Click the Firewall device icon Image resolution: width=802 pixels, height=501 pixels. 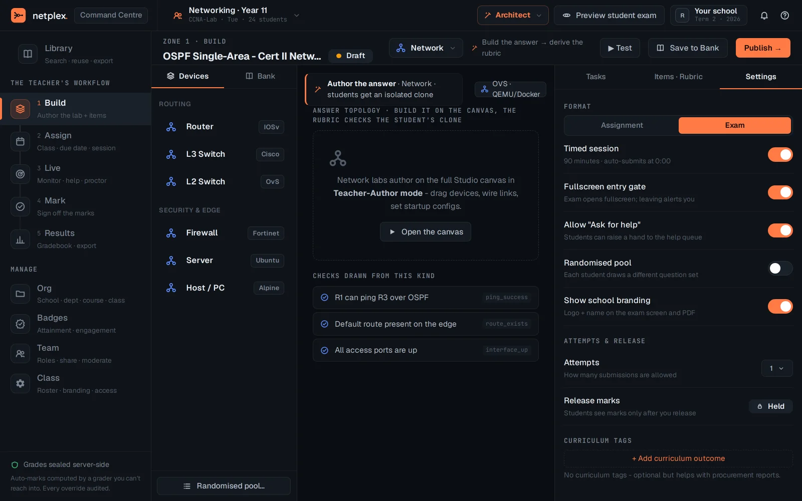pos(171,233)
